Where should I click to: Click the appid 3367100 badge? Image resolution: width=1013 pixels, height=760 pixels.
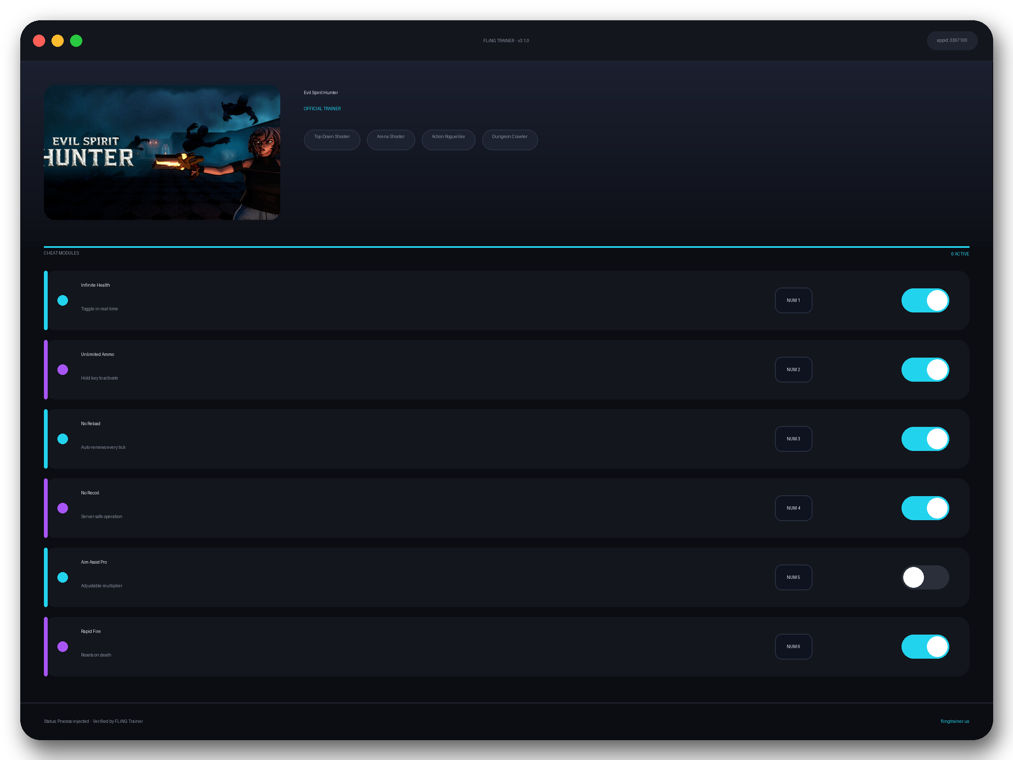pos(952,40)
